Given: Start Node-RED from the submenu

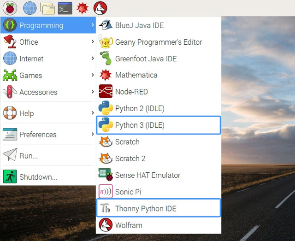Looking at the screenshot, I should (x=159, y=92).
